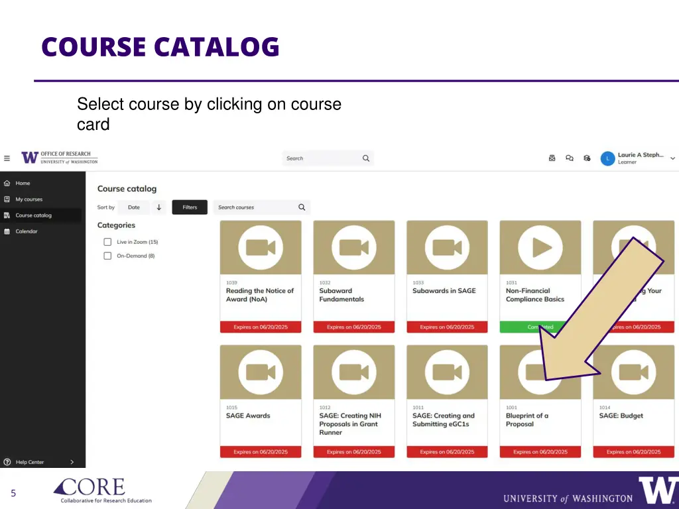Click camera icon on SAGE: Creating NIH card

pyautogui.click(x=354, y=372)
